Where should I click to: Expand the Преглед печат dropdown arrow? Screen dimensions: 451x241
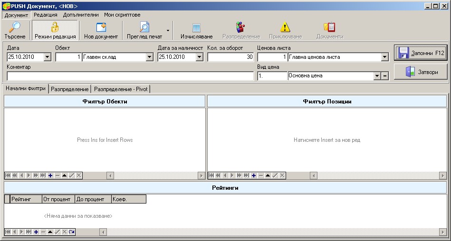[x=168, y=30]
